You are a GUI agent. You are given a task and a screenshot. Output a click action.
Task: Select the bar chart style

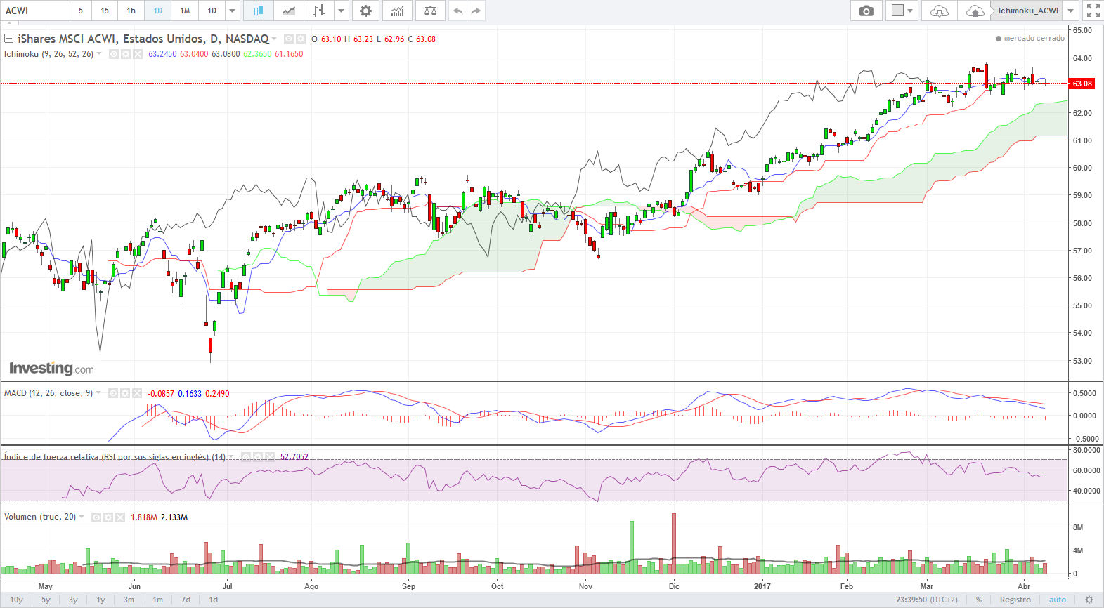point(319,11)
